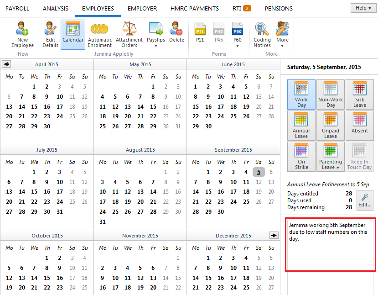378x295 pixels.
Task: Select 6 September 2015 on calendar
Action: pos(271,172)
